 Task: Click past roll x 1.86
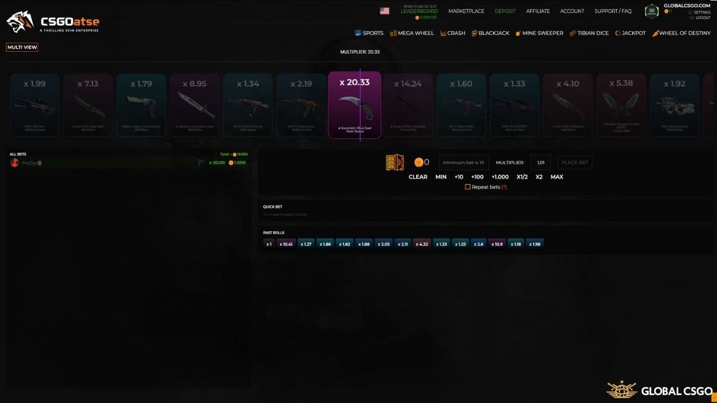325,244
